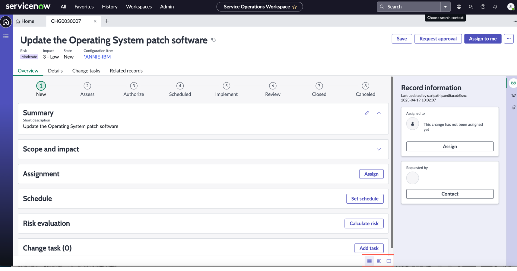
Task: Click the Contact button
Action: (x=450, y=194)
